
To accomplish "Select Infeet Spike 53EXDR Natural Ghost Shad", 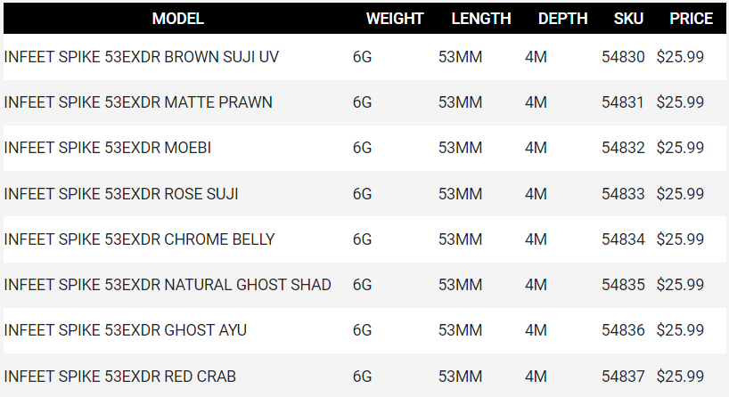I will pos(168,285).
